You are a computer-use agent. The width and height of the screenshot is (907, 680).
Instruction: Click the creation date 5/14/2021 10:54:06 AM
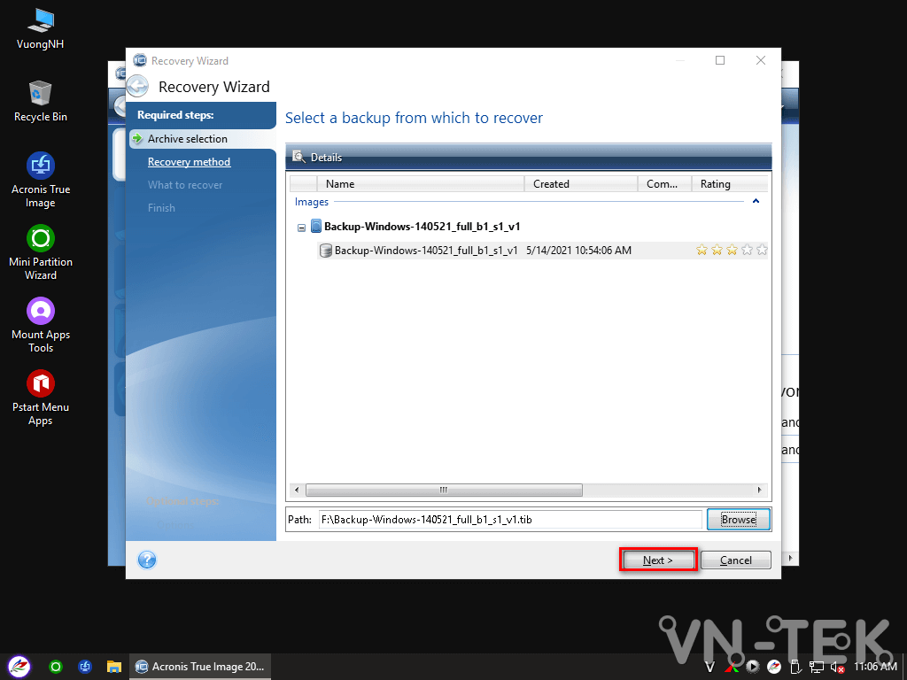[578, 251]
